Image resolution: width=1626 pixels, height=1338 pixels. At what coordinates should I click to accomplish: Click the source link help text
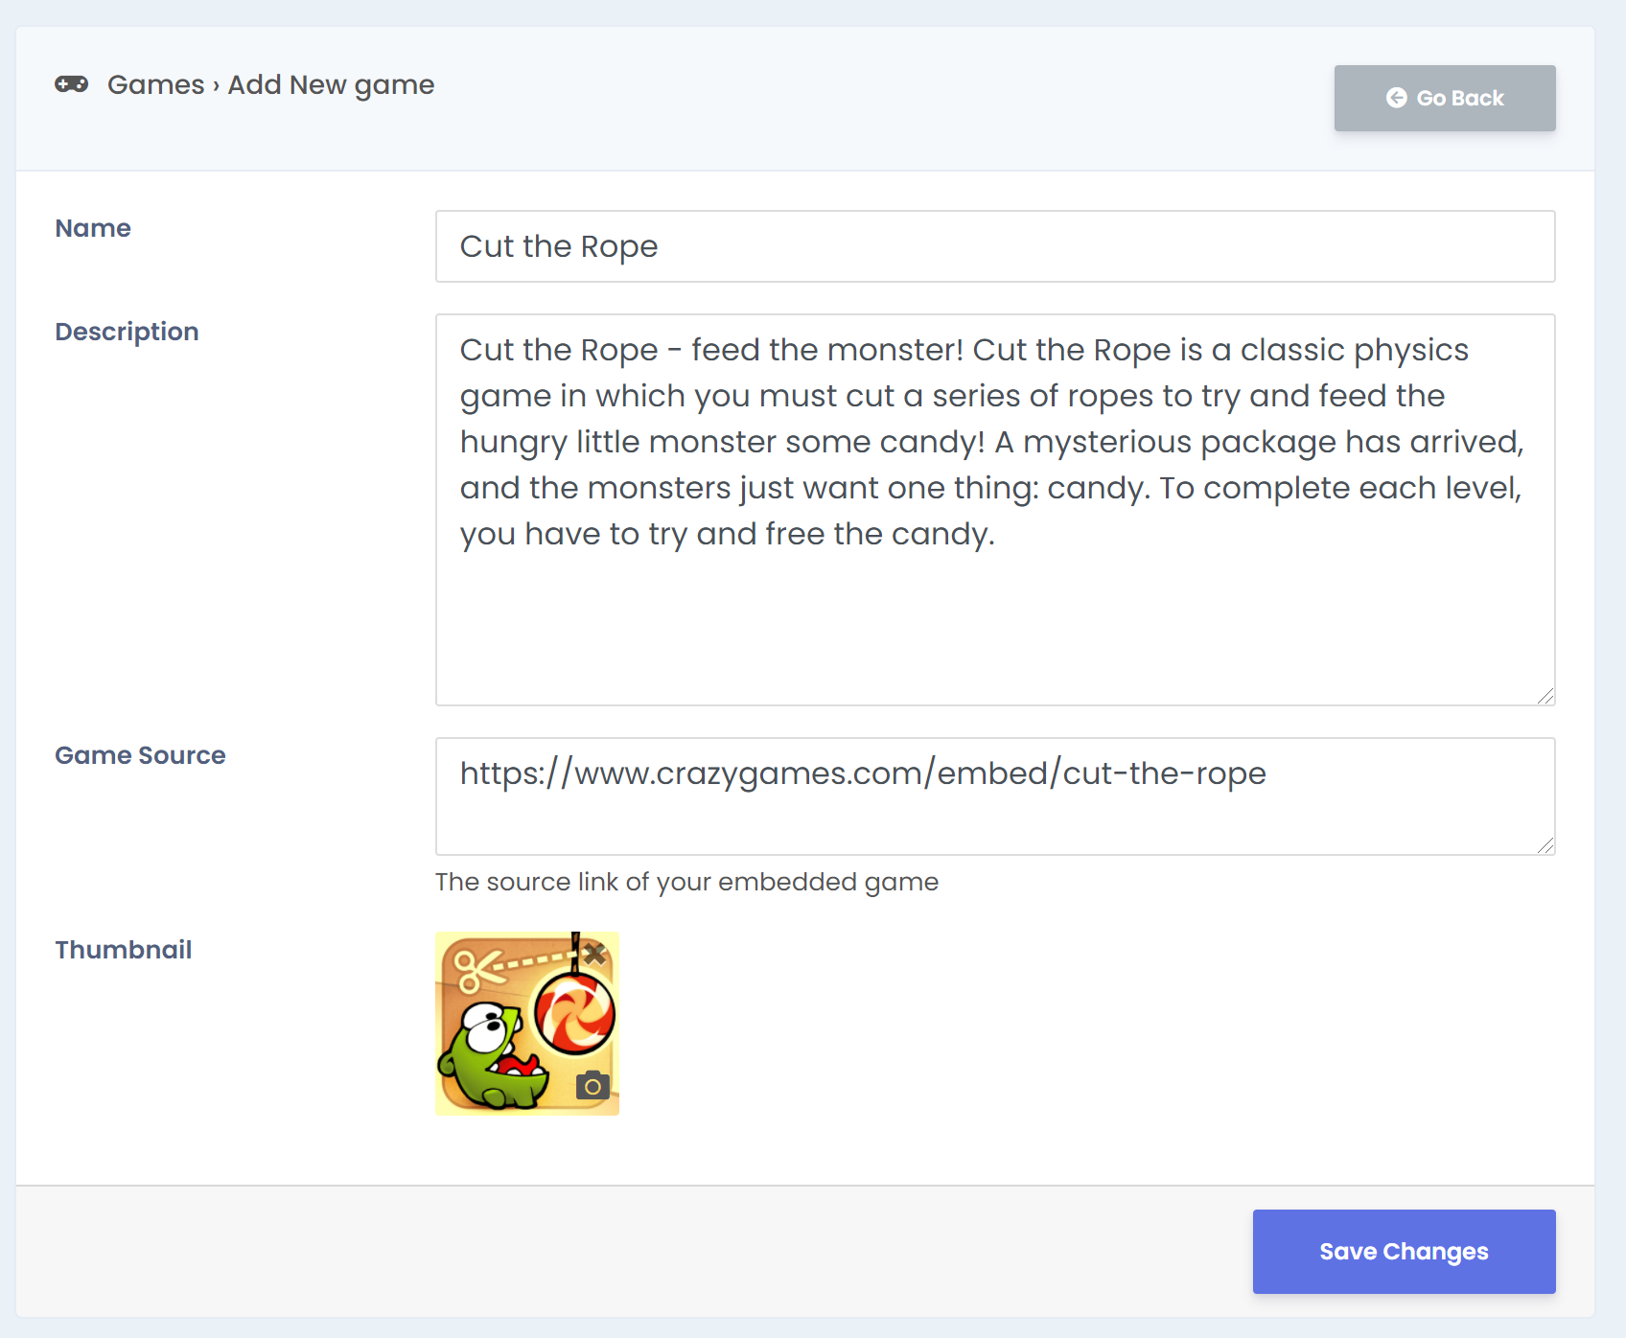click(x=686, y=882)
